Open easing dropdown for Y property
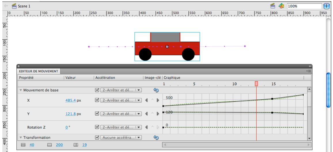The width and height of the screenshot is (333, 152). 121,114
